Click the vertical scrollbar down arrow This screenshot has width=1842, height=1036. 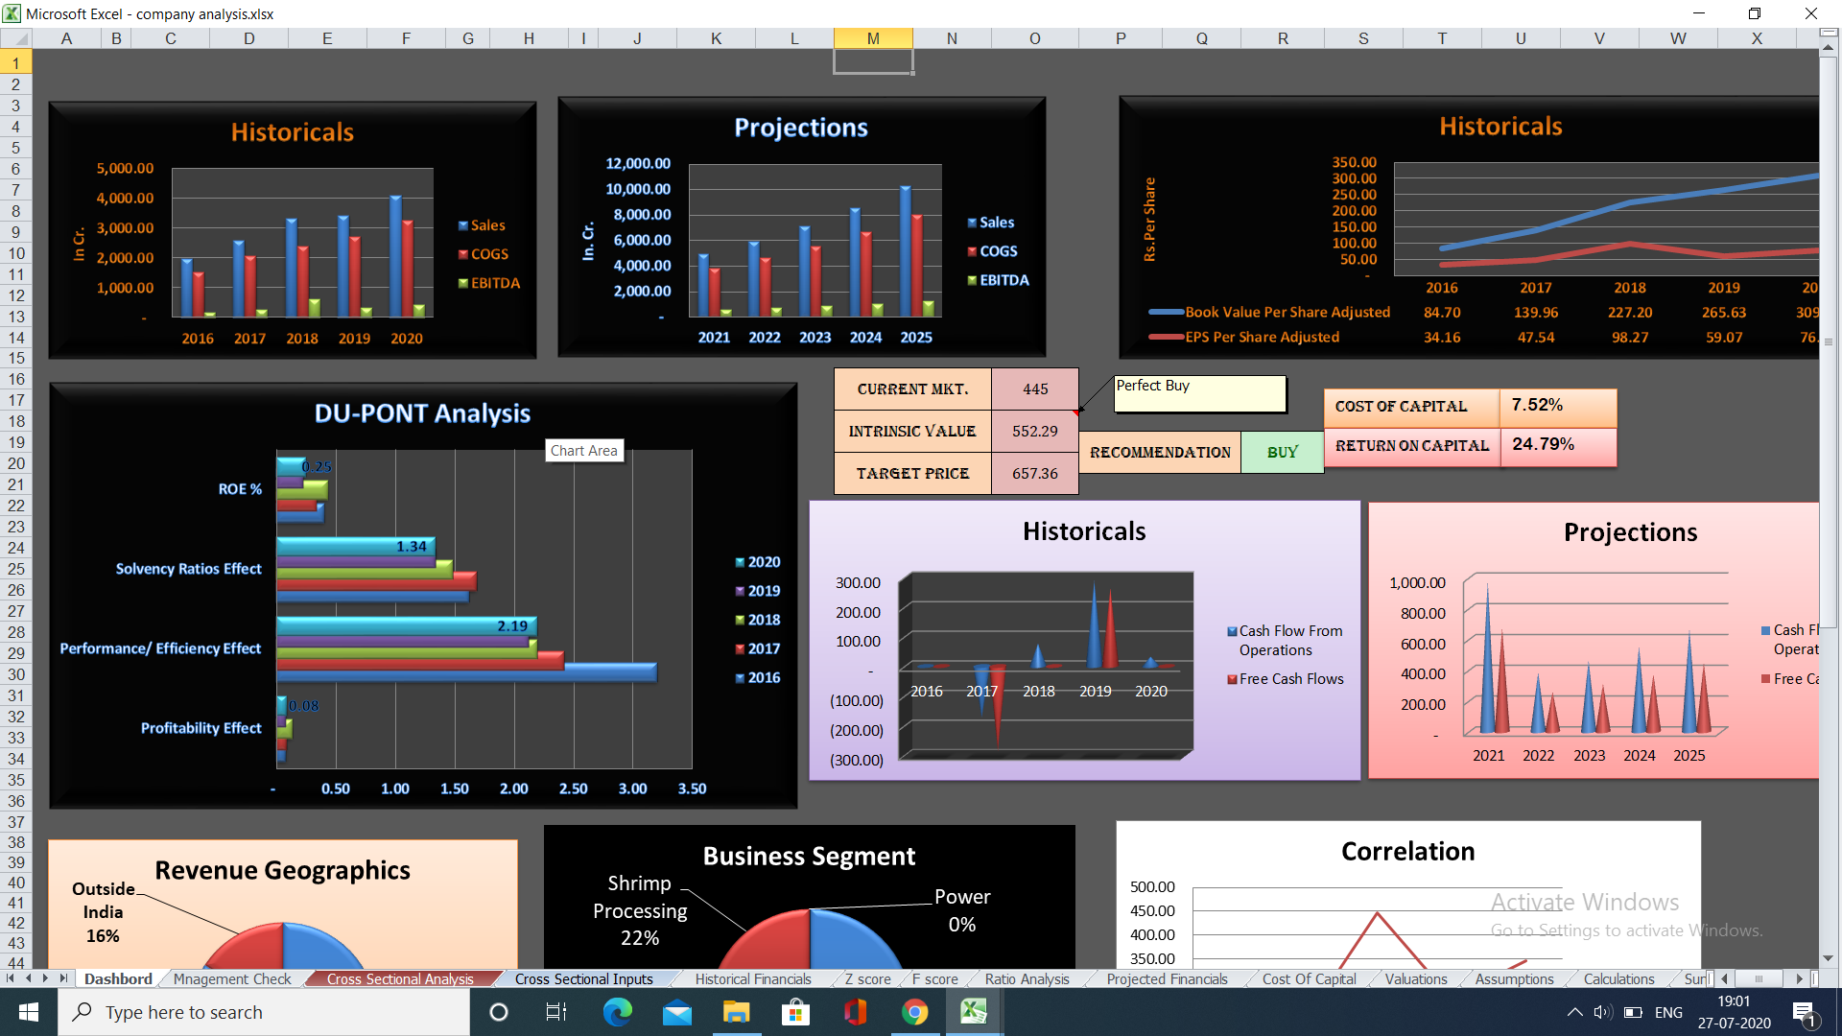pos(1828,958)
